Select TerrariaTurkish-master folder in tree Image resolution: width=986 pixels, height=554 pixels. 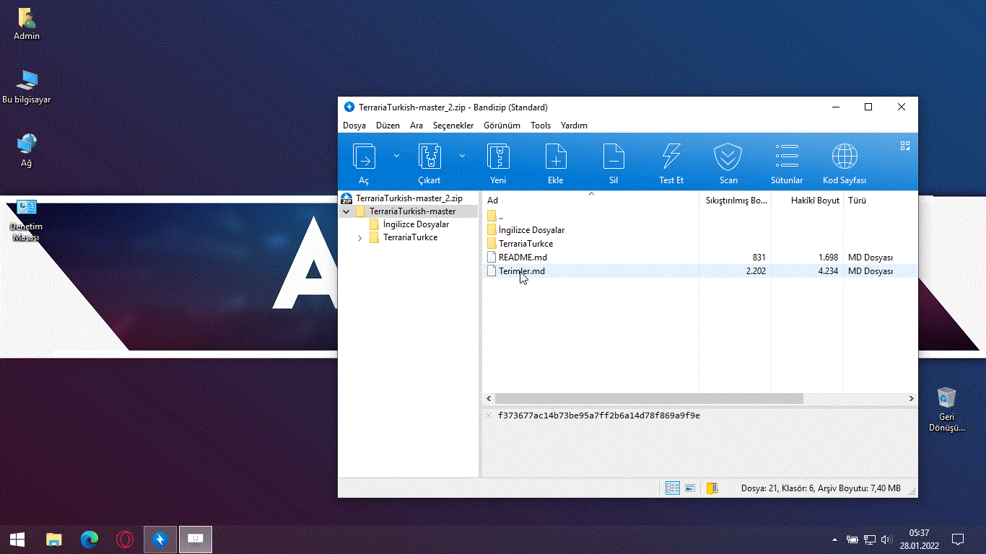pos(412,211)
